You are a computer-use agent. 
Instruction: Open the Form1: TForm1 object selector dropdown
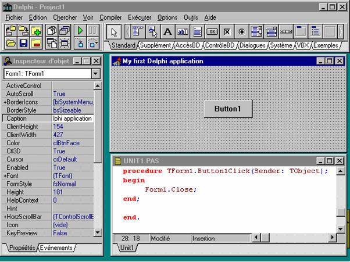(x=95, y=74)
